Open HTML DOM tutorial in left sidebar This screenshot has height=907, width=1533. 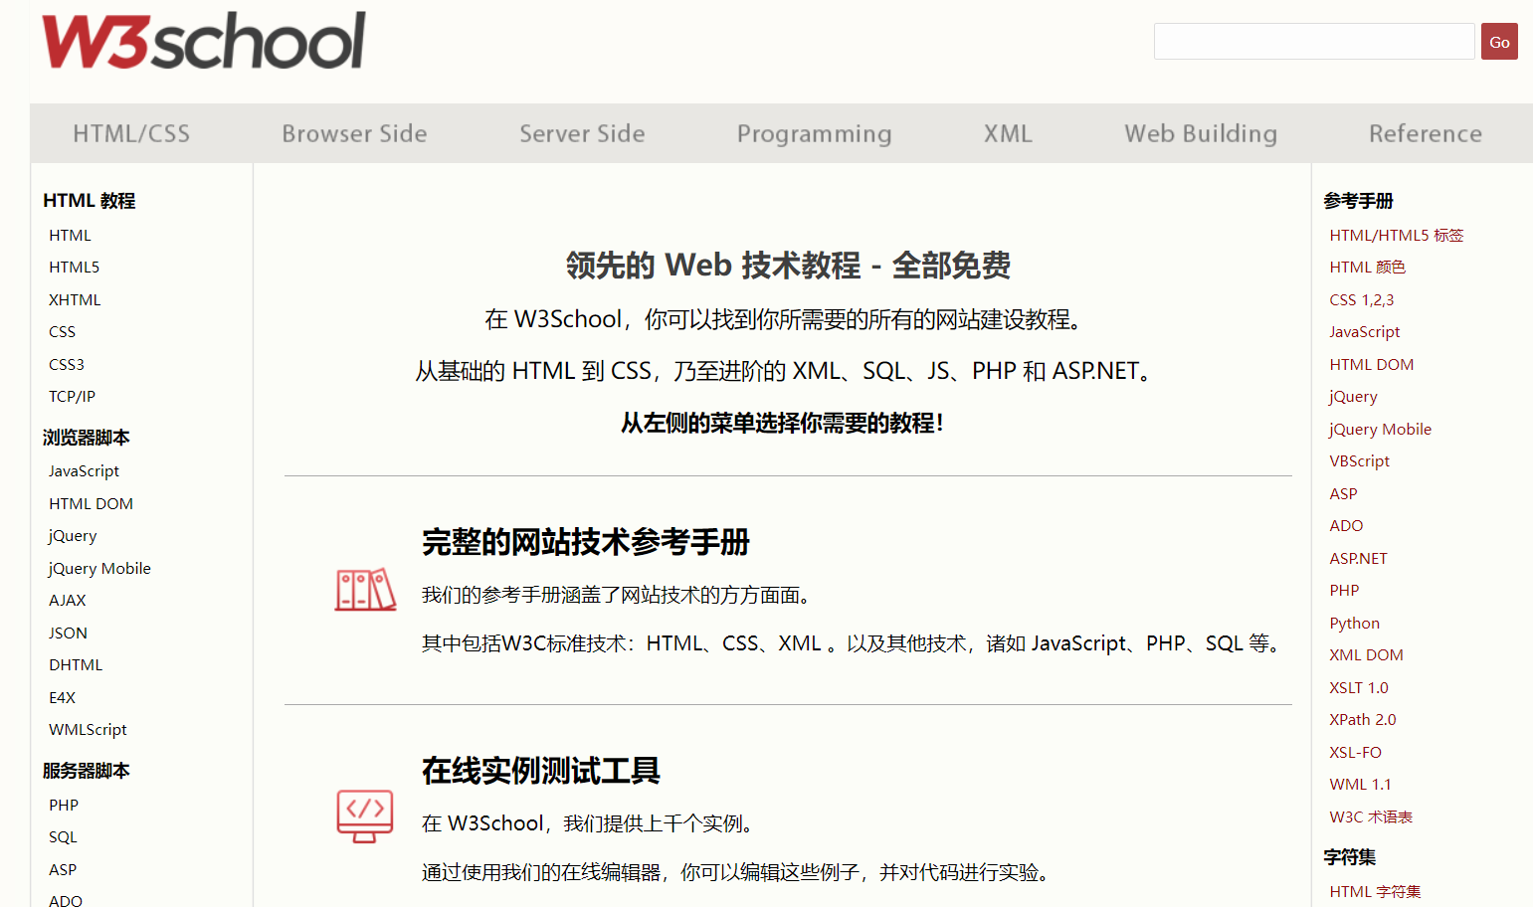[x=91, y=503]
